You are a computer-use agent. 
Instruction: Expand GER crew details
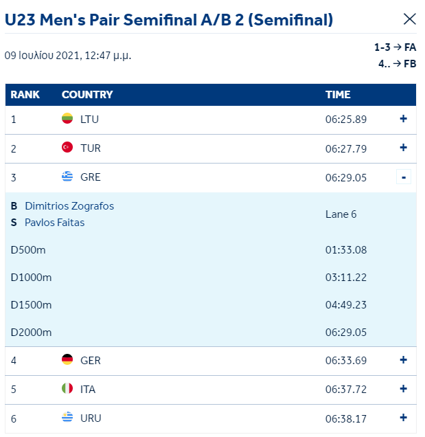pos(403,360)
